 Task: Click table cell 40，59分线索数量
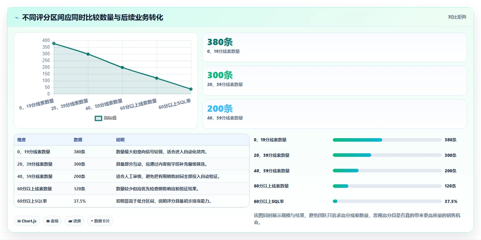coord(35,177)
